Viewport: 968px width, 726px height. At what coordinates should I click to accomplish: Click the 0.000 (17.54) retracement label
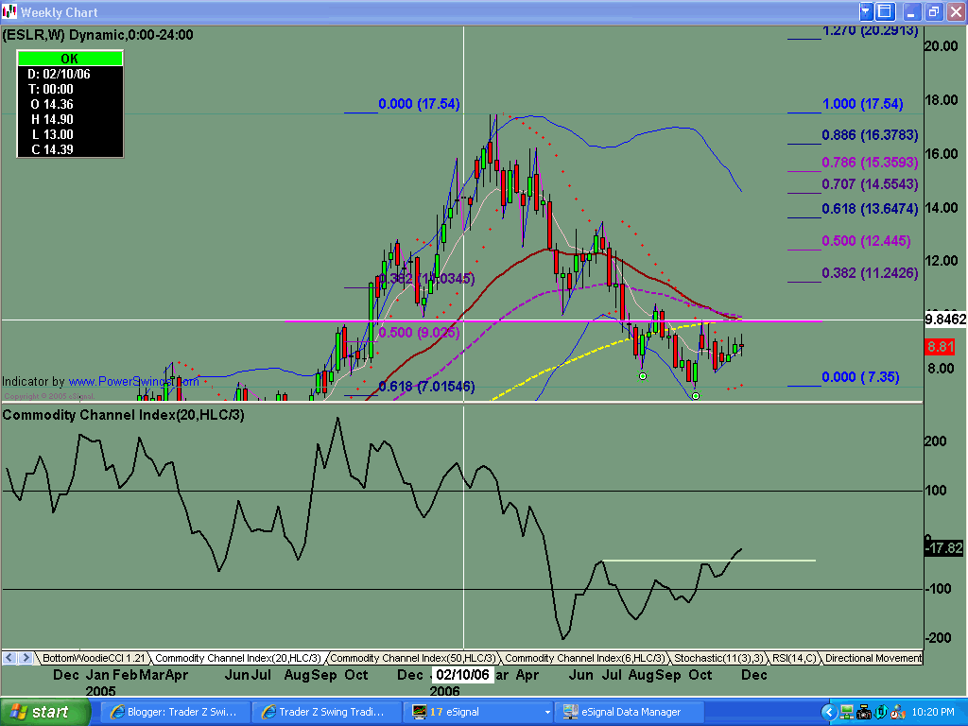[x=419, y=104]
